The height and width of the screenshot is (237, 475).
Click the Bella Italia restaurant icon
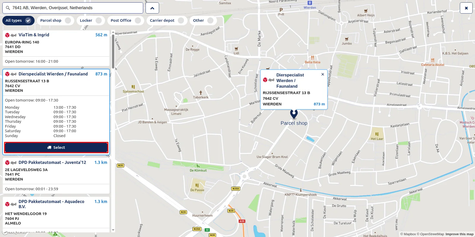click(x=312, y=58)
